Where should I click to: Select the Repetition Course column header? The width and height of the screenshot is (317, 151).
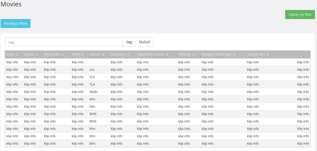click(x=150, y=54)
